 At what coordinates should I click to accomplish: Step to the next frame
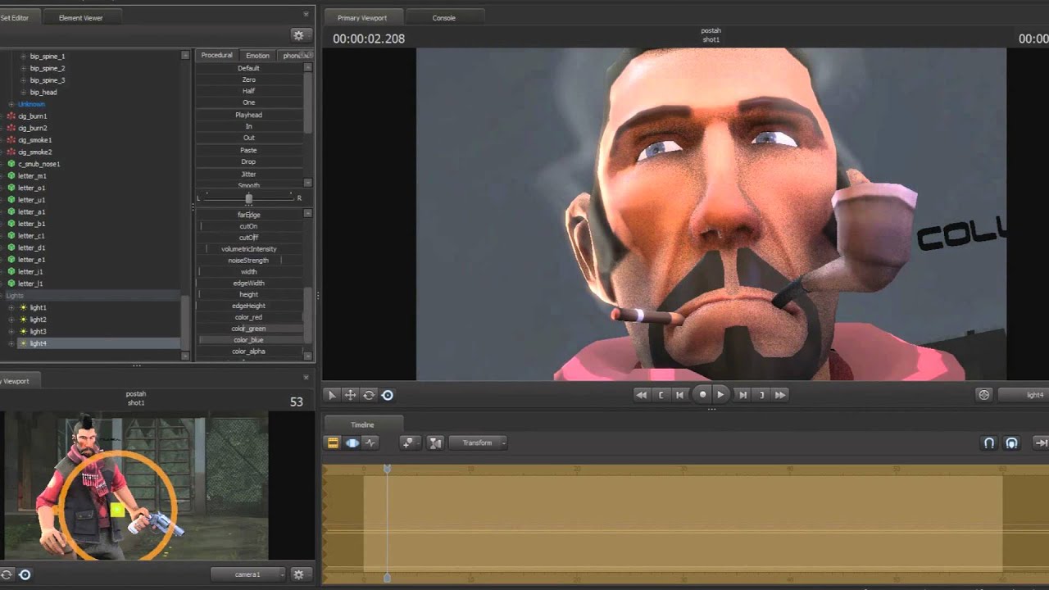coord(742,395)
